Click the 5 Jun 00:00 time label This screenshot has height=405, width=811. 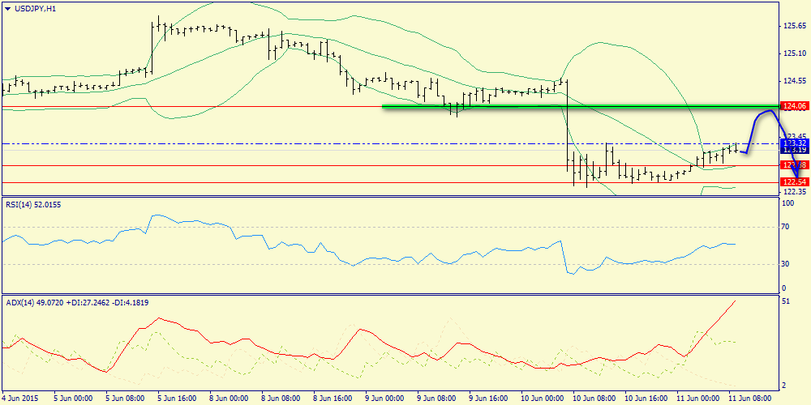pos(75,399)
